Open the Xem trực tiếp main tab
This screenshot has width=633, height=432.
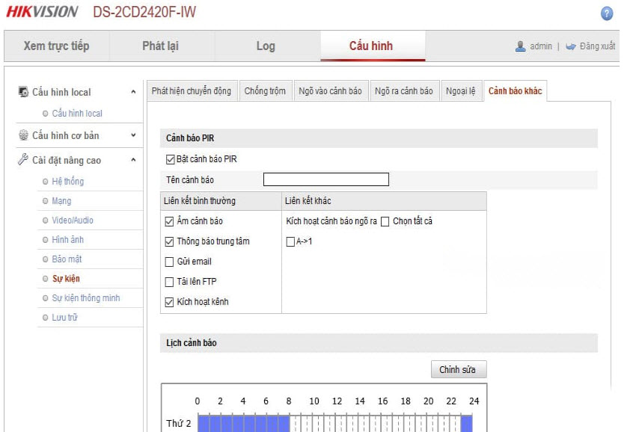[x=56, y=46]
